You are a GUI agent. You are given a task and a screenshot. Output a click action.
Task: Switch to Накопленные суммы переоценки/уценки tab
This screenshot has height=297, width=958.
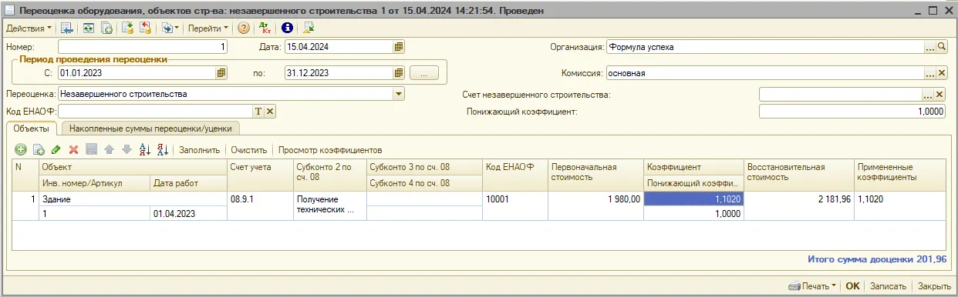point(151,128)
